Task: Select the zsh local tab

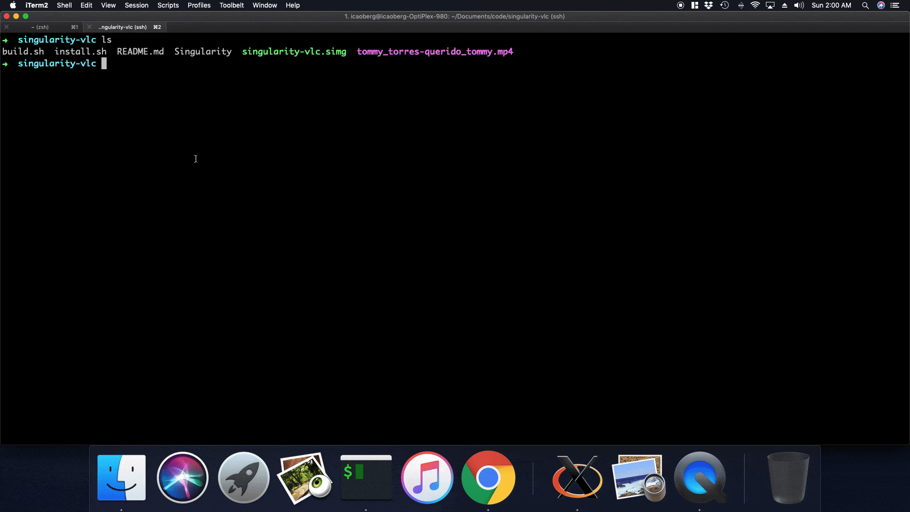Action: tap(41, 27)
